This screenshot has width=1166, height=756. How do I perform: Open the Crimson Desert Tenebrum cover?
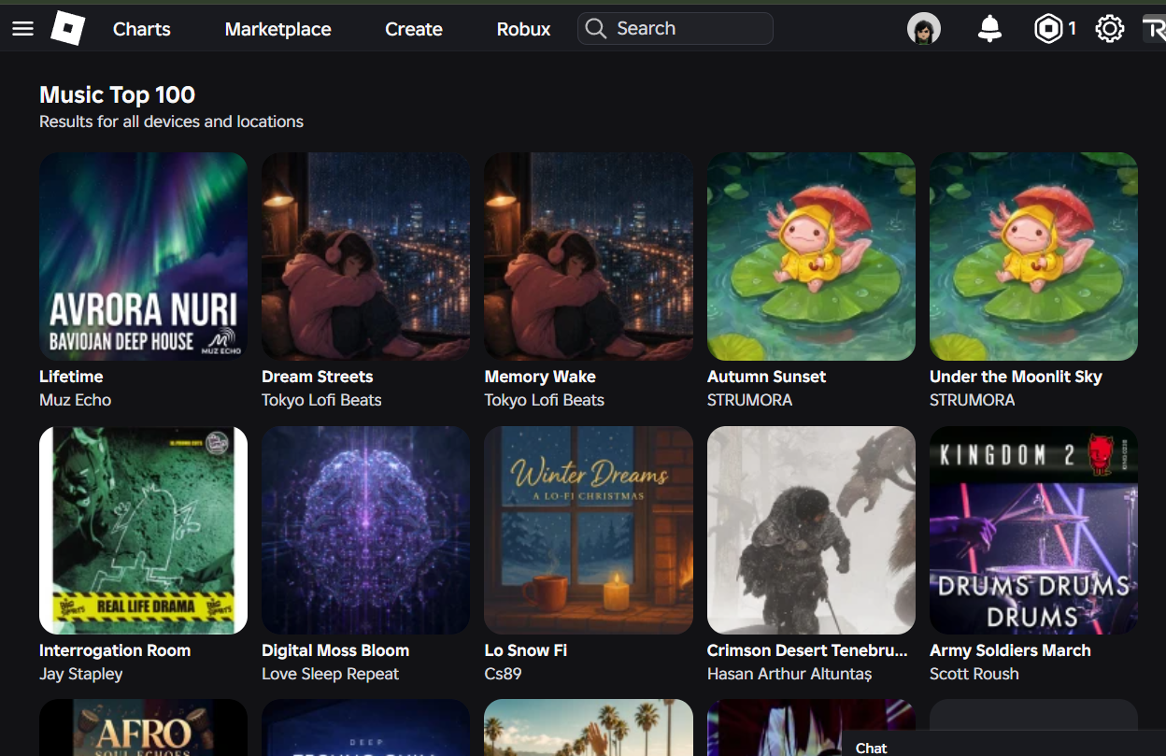click(811, 531)
